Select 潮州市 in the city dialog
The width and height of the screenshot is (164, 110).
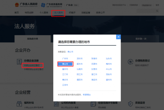109,80
